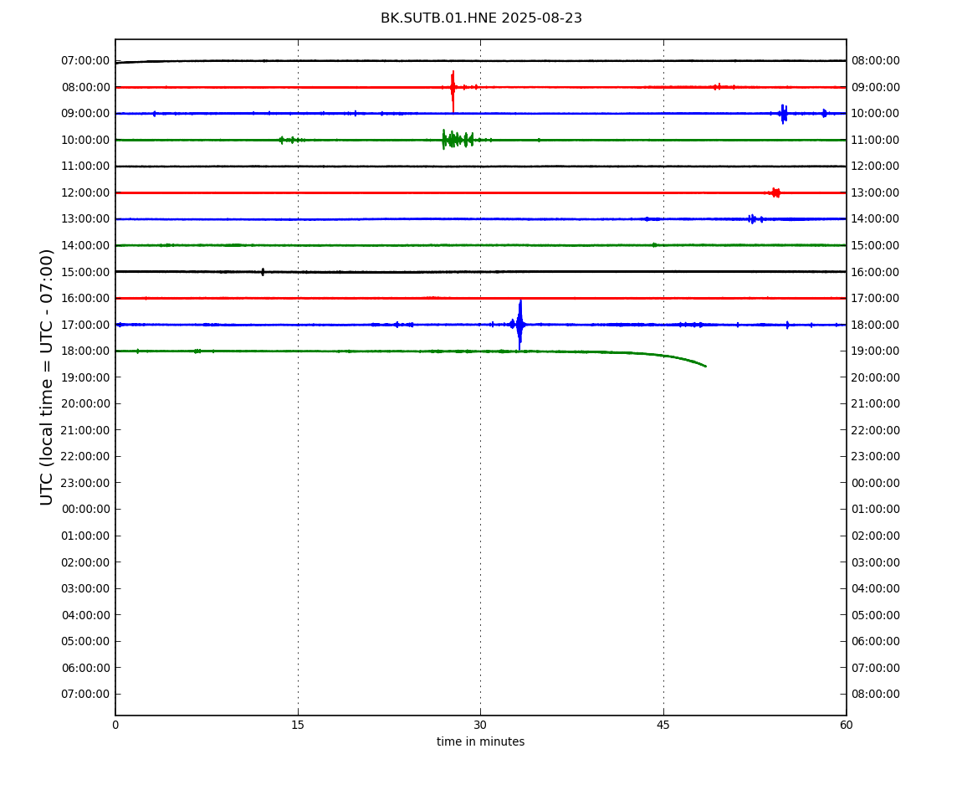
Task: Click the left-axis label 14:00:00
Action: [x=85, y=245]
